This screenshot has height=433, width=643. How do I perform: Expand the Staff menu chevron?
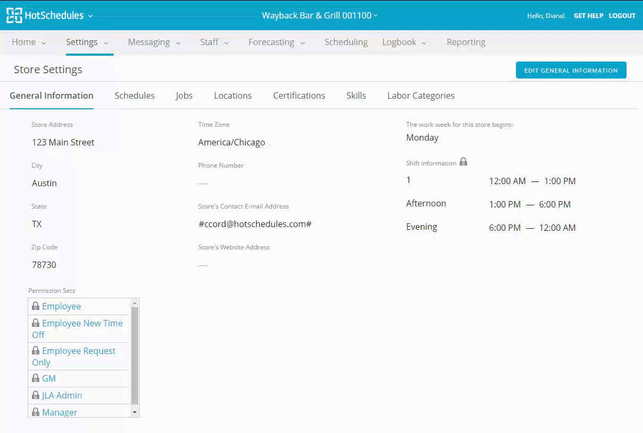tap(226, 43)
